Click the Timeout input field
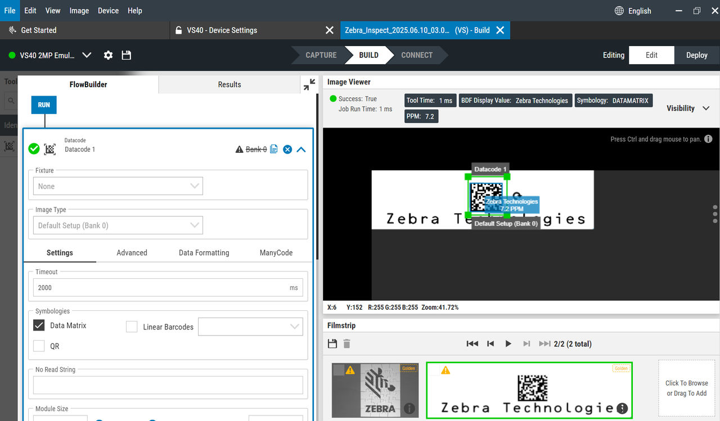 [168, 288]
